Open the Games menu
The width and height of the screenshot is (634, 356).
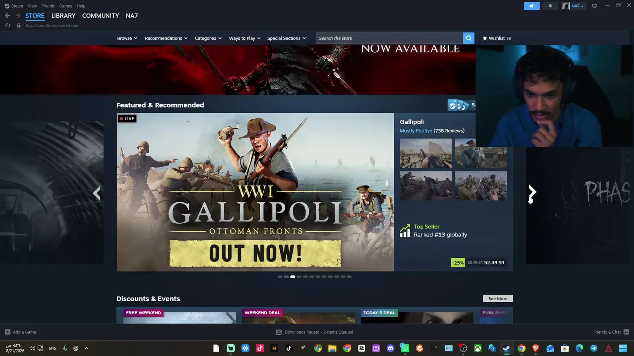65,6
